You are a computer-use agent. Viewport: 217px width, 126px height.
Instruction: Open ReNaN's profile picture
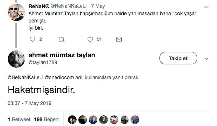click(16, 12)
